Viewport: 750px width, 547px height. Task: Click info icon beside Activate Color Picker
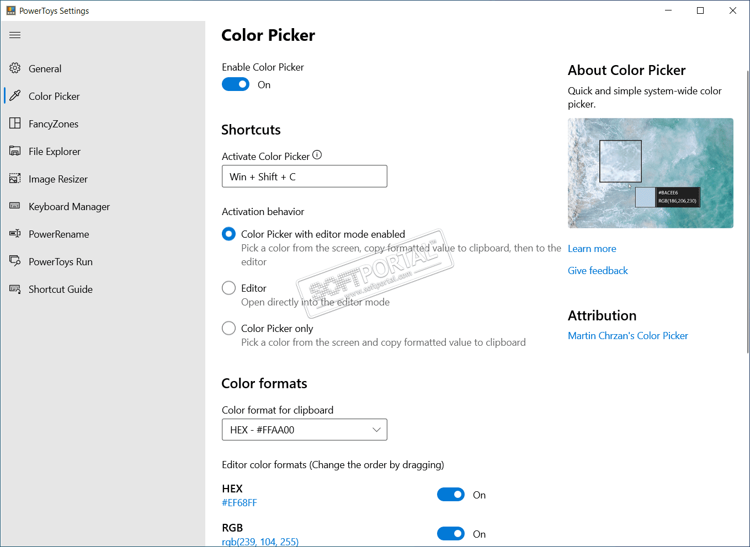[x=317, y=155]
